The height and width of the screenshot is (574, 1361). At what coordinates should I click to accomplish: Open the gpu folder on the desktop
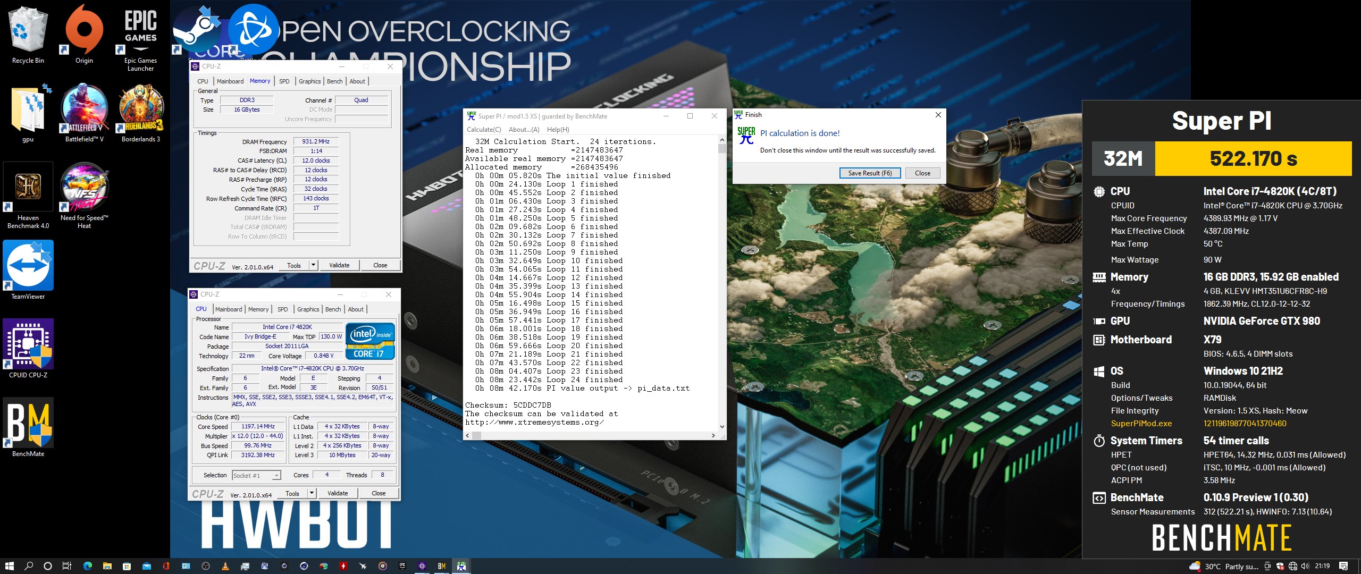(x=28, y=113)
